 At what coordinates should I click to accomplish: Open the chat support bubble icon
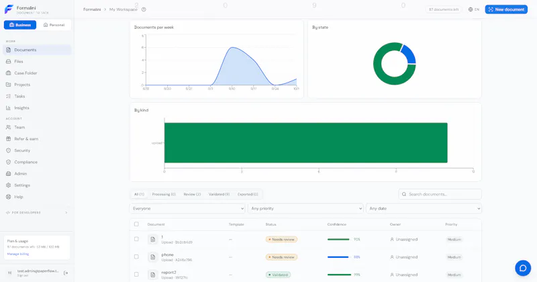[523, 268]
